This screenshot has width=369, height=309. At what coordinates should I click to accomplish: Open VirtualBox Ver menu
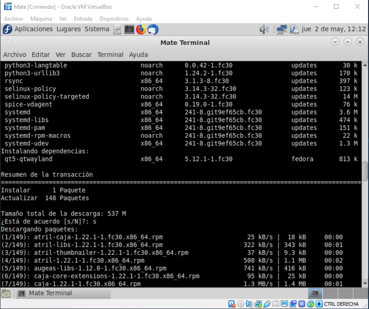point(63,19)
